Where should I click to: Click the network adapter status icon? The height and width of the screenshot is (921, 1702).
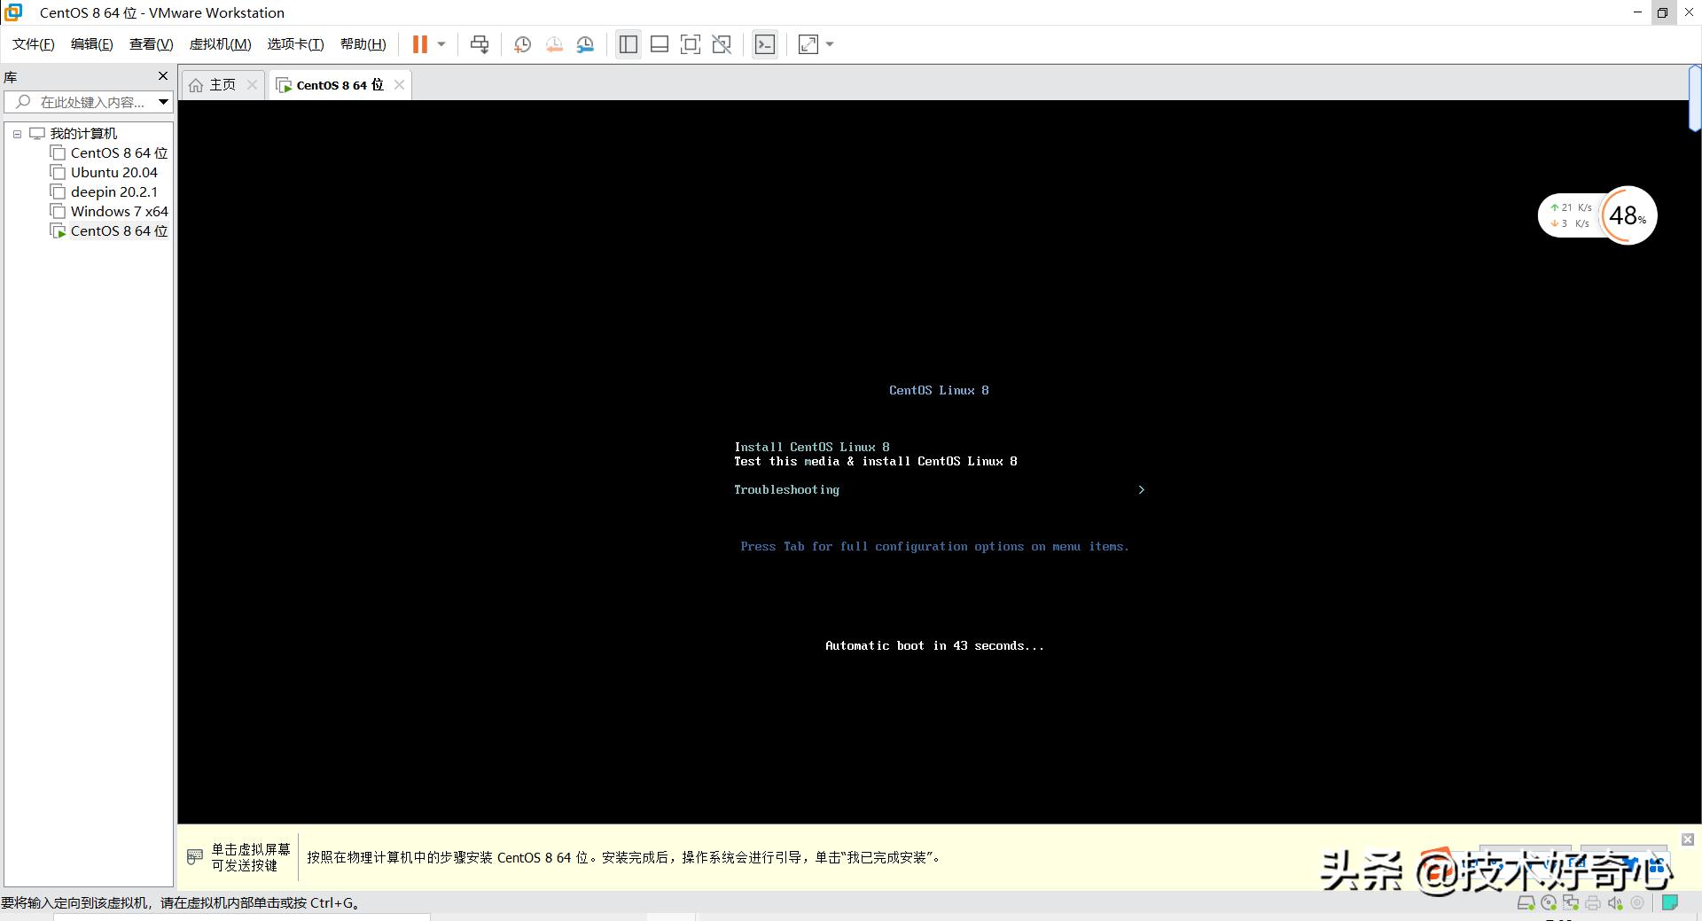coord(1570,902)
